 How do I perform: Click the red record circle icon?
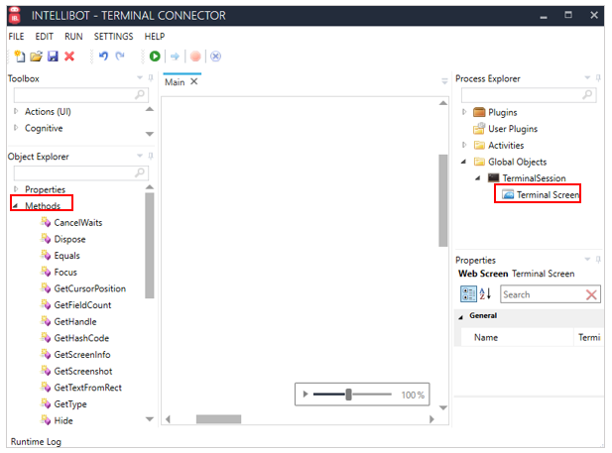click(x=195, y=57)
